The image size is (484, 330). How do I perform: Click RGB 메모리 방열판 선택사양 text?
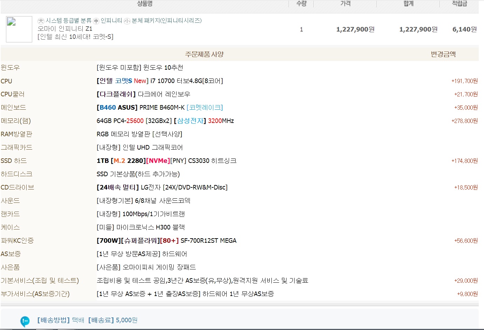(139, 134)
